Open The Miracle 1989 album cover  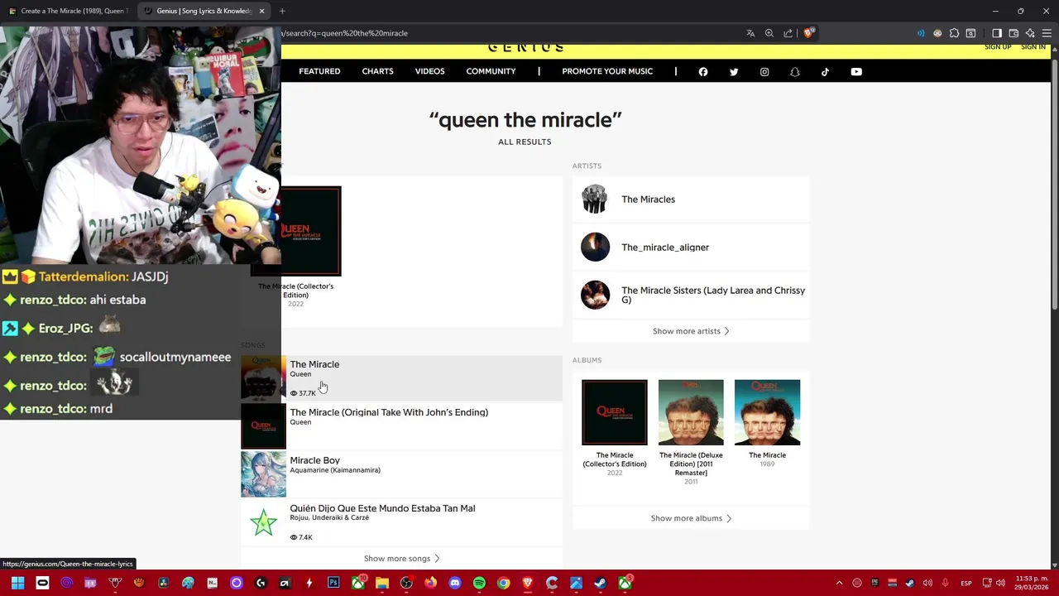pyautogui.click(x=767, y=412)
